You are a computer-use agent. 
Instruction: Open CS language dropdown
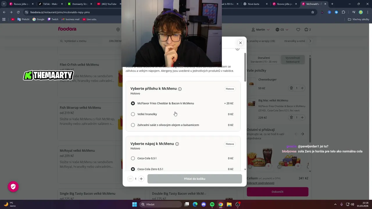click(282, 30)
